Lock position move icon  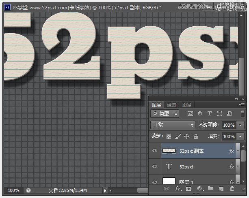[186, 136]
